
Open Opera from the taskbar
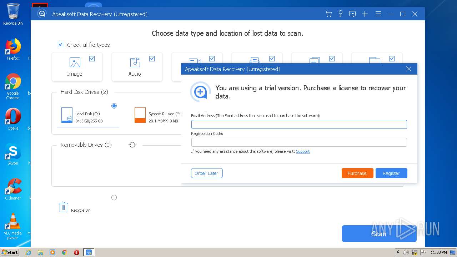(76, 252)
